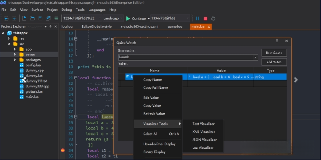321x160 pixels.
Task: Collapse the src folder
Action: coord(9,44)
